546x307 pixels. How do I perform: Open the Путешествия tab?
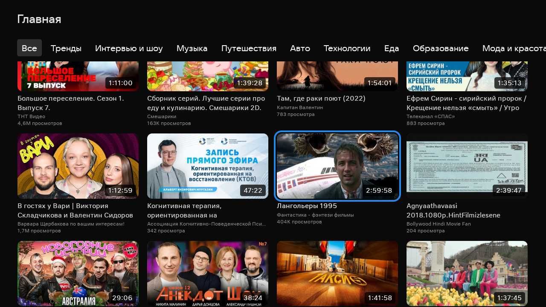coord(249,48)
